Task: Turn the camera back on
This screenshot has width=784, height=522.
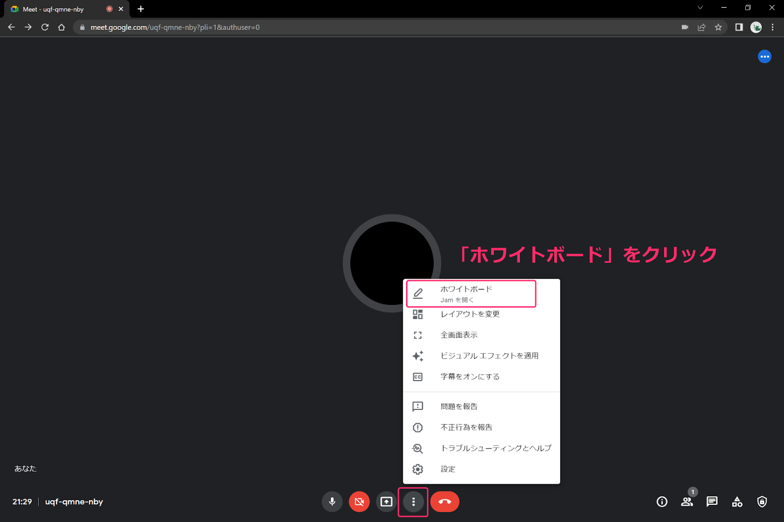Action: click(359, 501)
